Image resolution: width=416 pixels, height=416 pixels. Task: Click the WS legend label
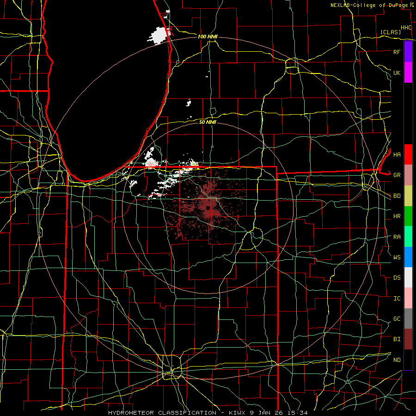(397, 257)
